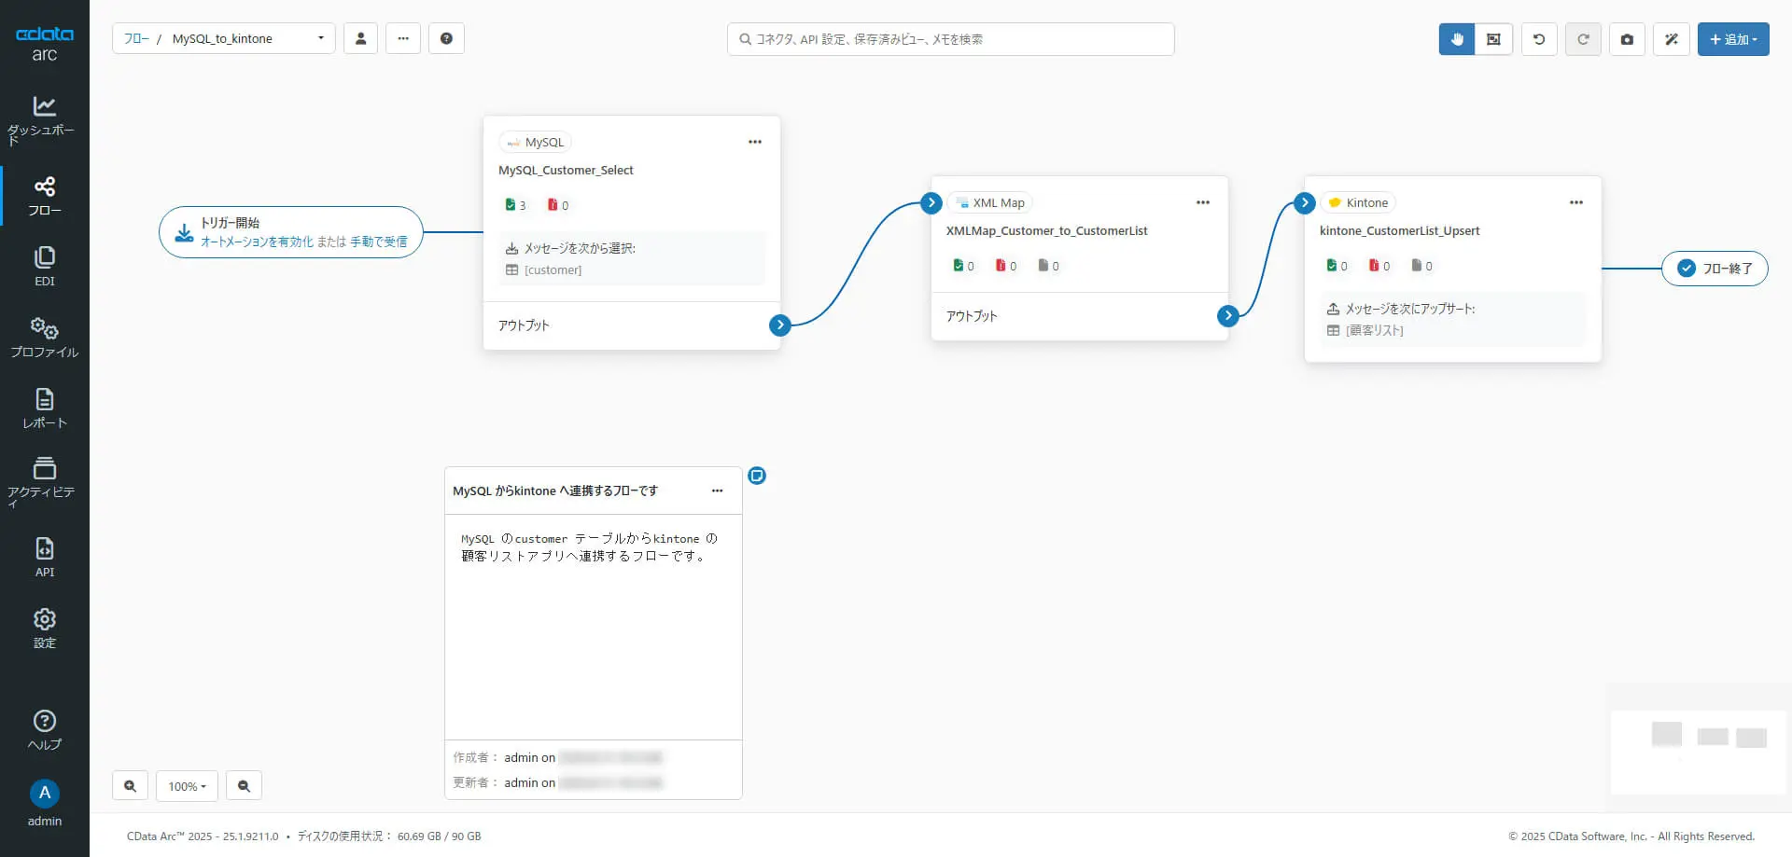Click the flow minimap overview

coord(1698,752)
